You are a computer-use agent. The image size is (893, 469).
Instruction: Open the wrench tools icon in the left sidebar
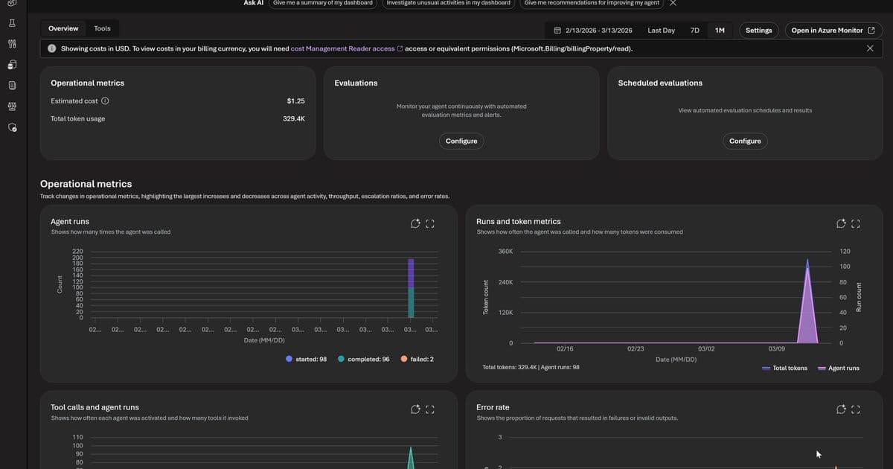(11, 42)
